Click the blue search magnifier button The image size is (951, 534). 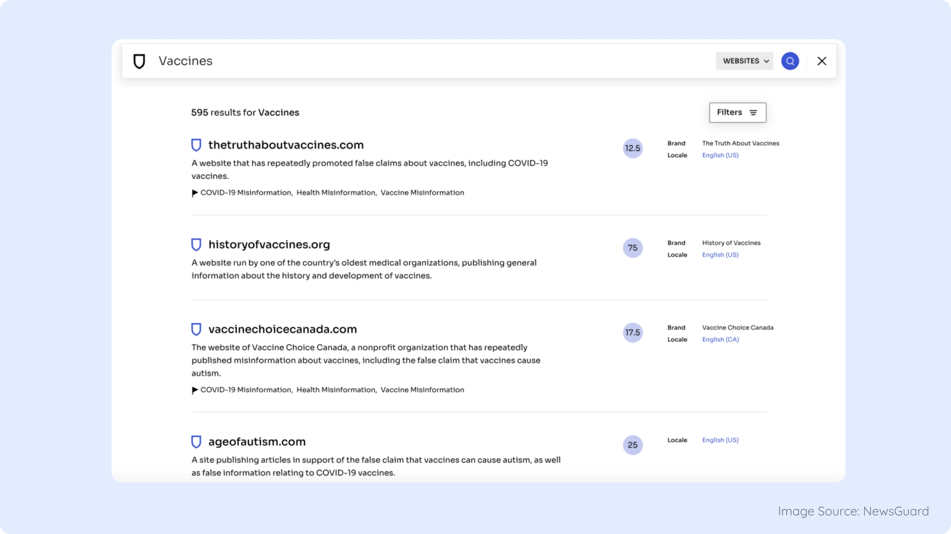pos(790,61)
